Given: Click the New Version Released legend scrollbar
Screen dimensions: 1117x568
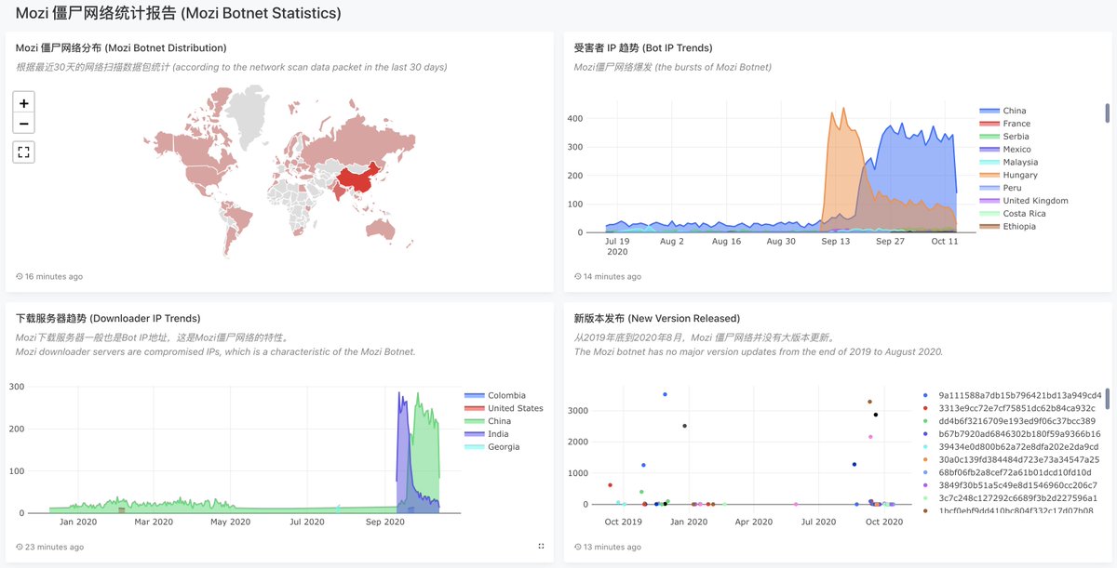Looking at the screenshot, I should pos(1107,398).
